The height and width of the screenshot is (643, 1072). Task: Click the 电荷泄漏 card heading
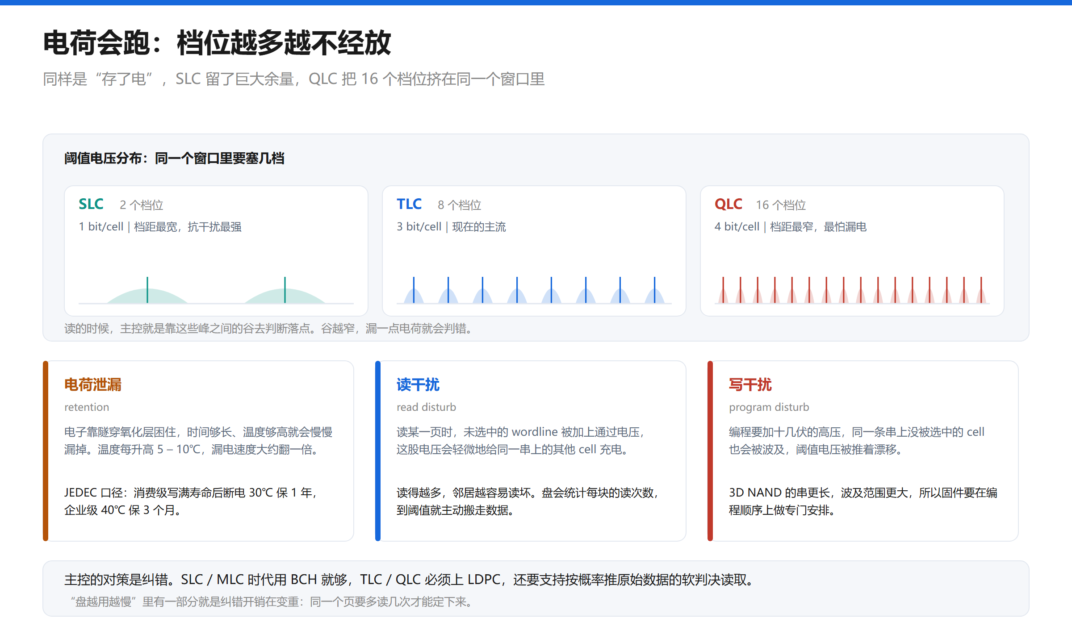tap(93, 384)
